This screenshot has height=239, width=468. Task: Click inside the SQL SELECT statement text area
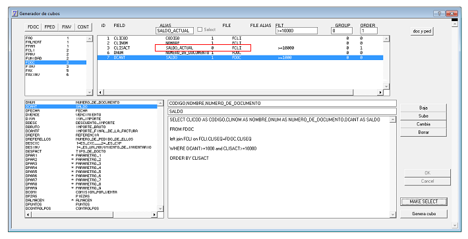coord(279,167)
